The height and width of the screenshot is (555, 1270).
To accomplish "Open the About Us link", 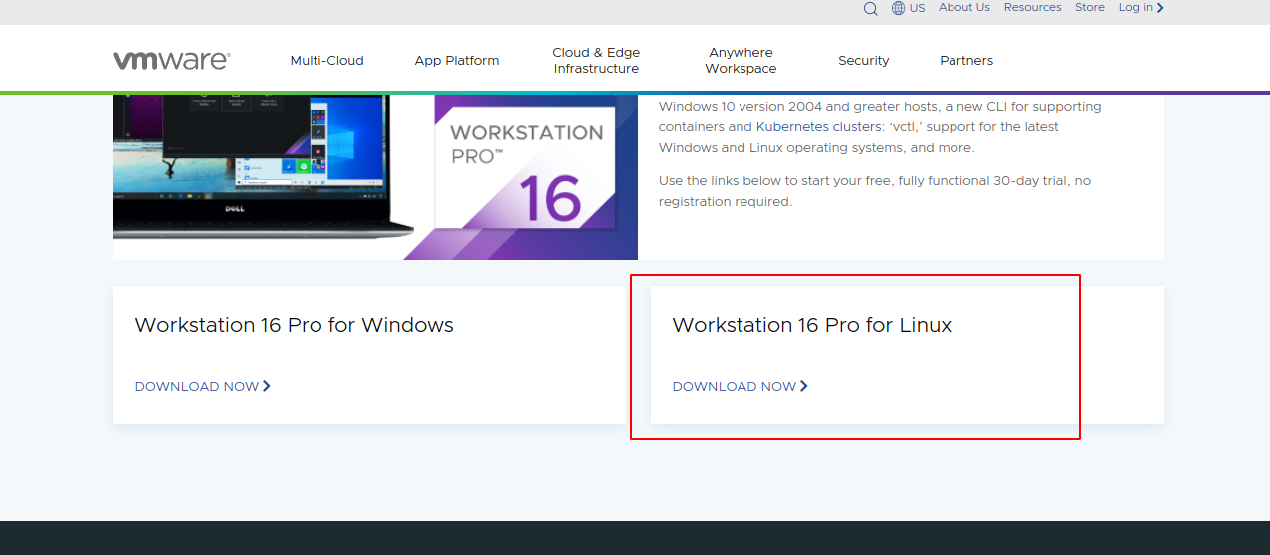I will (x=964, y=7).
